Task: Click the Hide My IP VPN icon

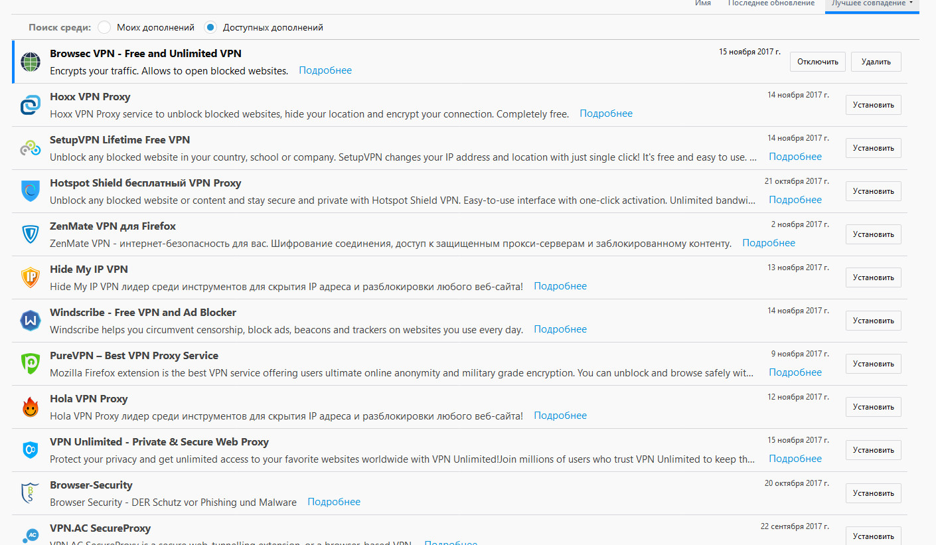Action: (x=31, y=277)
